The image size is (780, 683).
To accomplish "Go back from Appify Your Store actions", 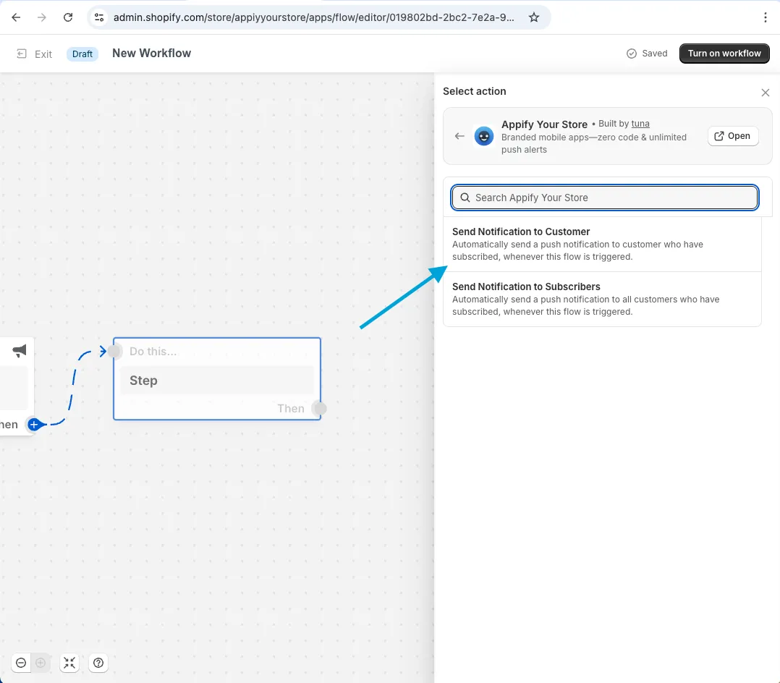I will click(x=459, y=136).
